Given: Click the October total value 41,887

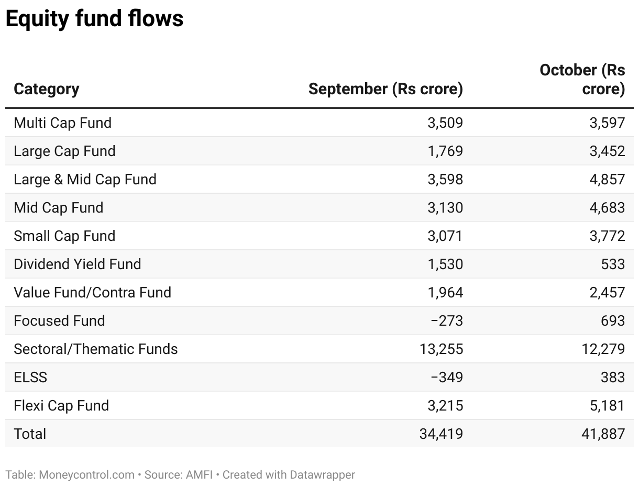Looking at the screenshot, I should 603,434.
